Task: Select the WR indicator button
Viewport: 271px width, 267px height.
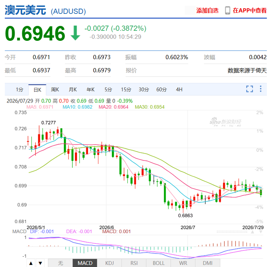Action: (x=183, y=263)
